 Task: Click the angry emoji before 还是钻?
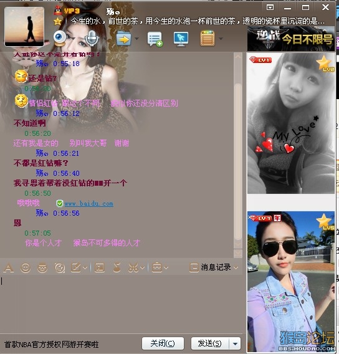[x=21, y=76]
